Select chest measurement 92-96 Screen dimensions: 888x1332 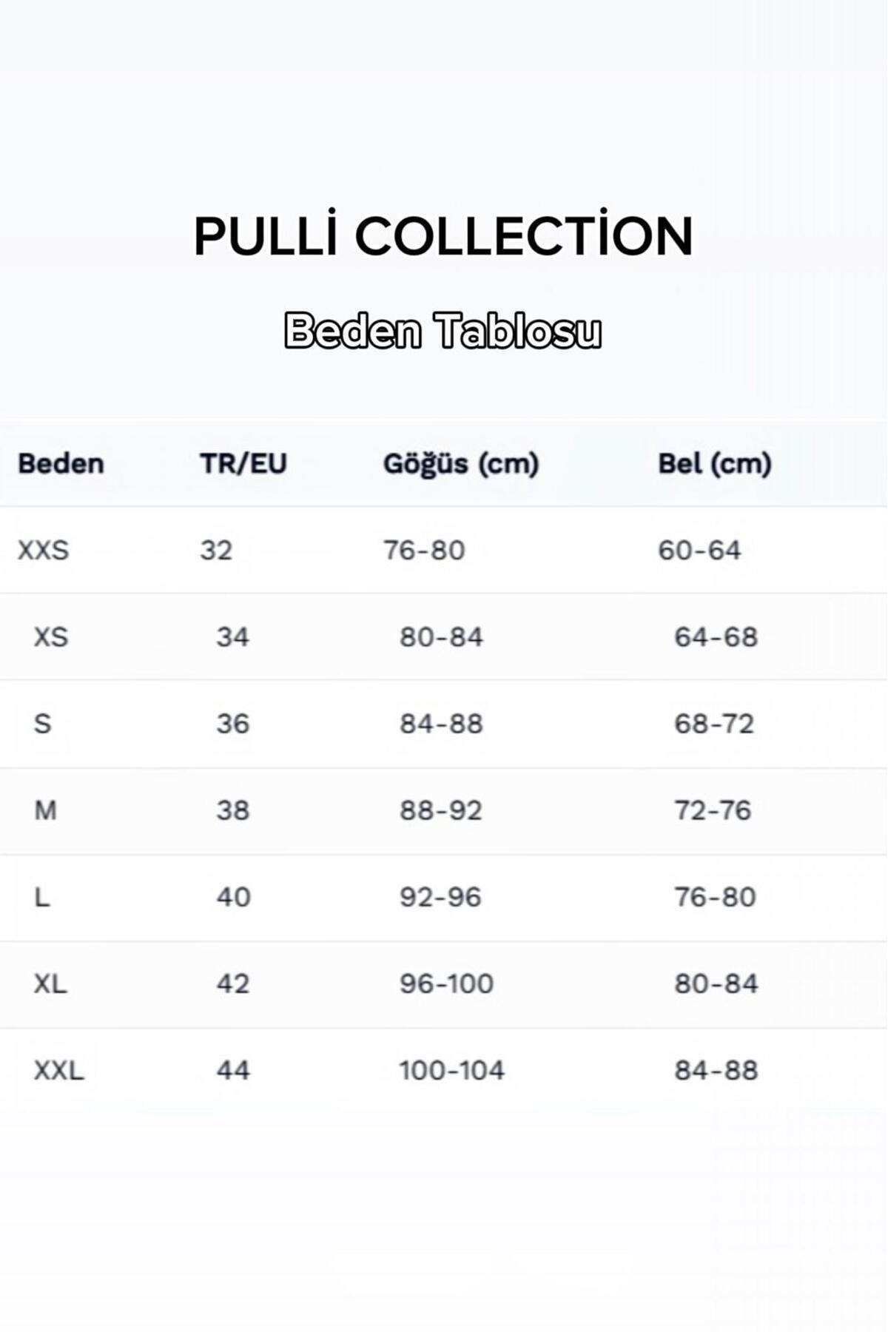(440, 897)
